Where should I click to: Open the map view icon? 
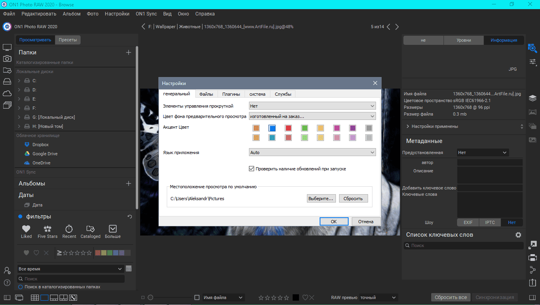click(73, 297)
